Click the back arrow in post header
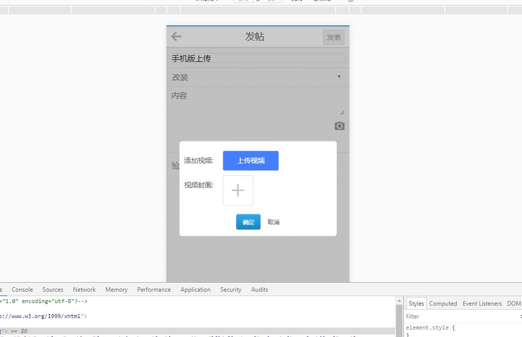The image size is (522, 337). 176,36
